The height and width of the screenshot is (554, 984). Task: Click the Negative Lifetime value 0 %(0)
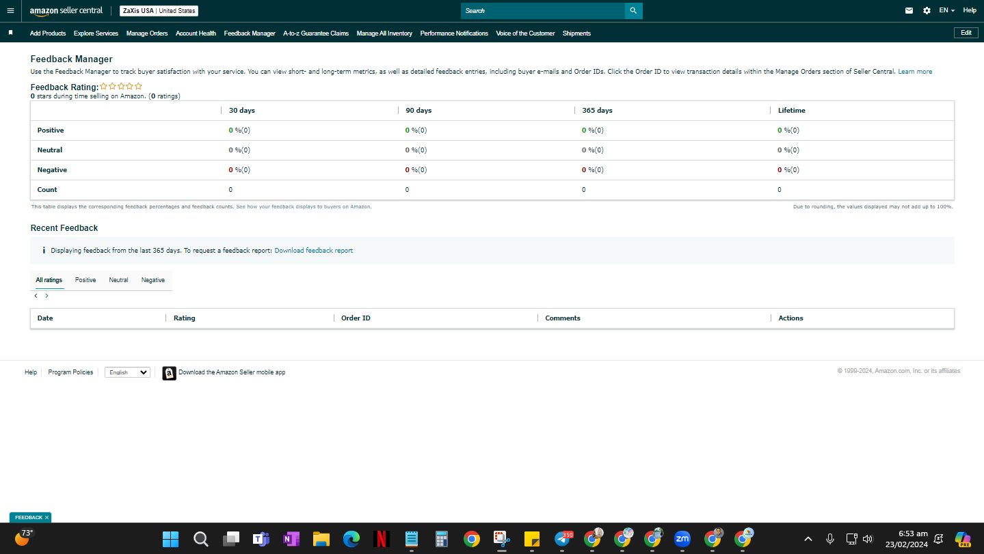pyautogui.click(x=788, y=170)
